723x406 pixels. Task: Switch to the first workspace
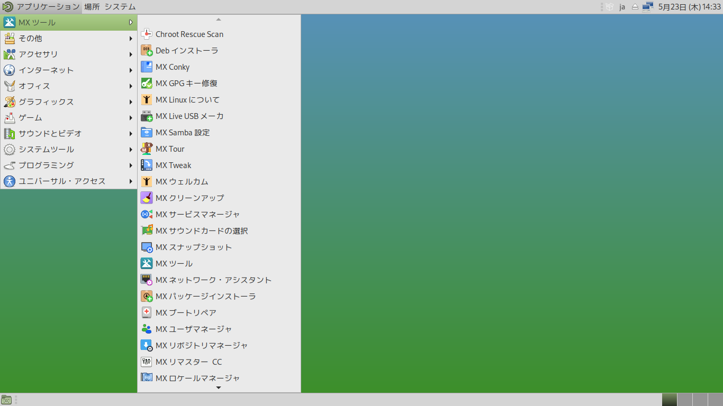(x=670, y=400)
